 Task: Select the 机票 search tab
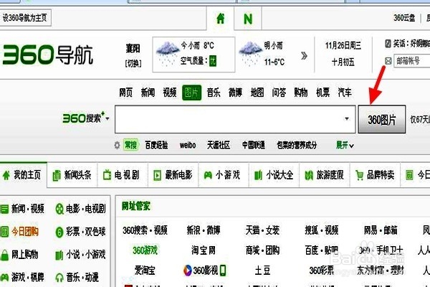(x=322, y=93)
